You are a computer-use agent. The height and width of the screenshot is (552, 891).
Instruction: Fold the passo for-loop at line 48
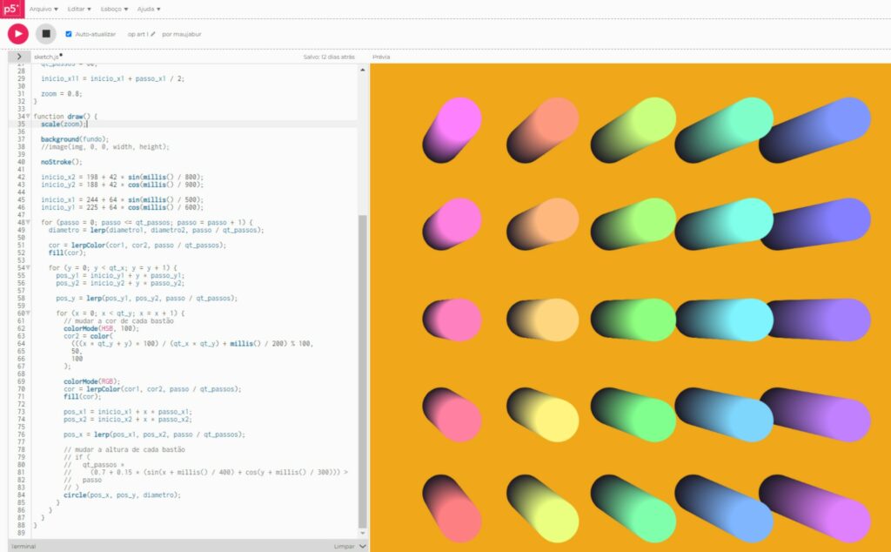pos(28,222)
